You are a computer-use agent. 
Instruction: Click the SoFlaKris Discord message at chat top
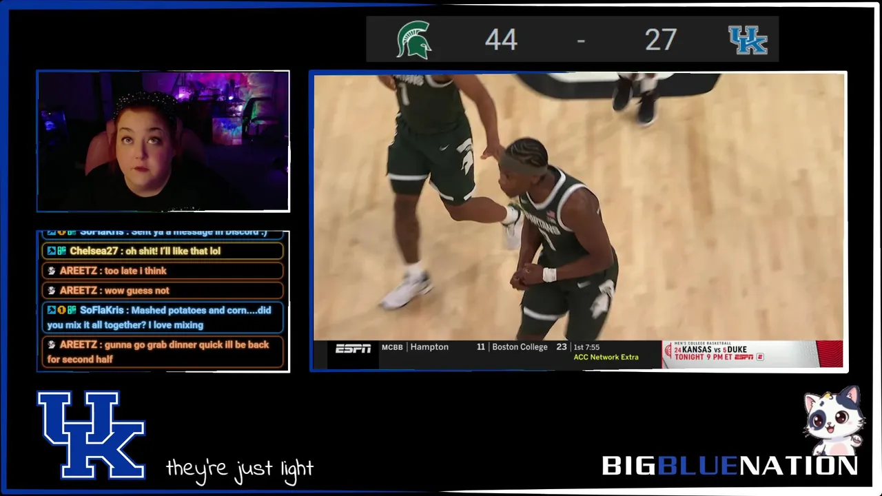[x=163, y=233]
